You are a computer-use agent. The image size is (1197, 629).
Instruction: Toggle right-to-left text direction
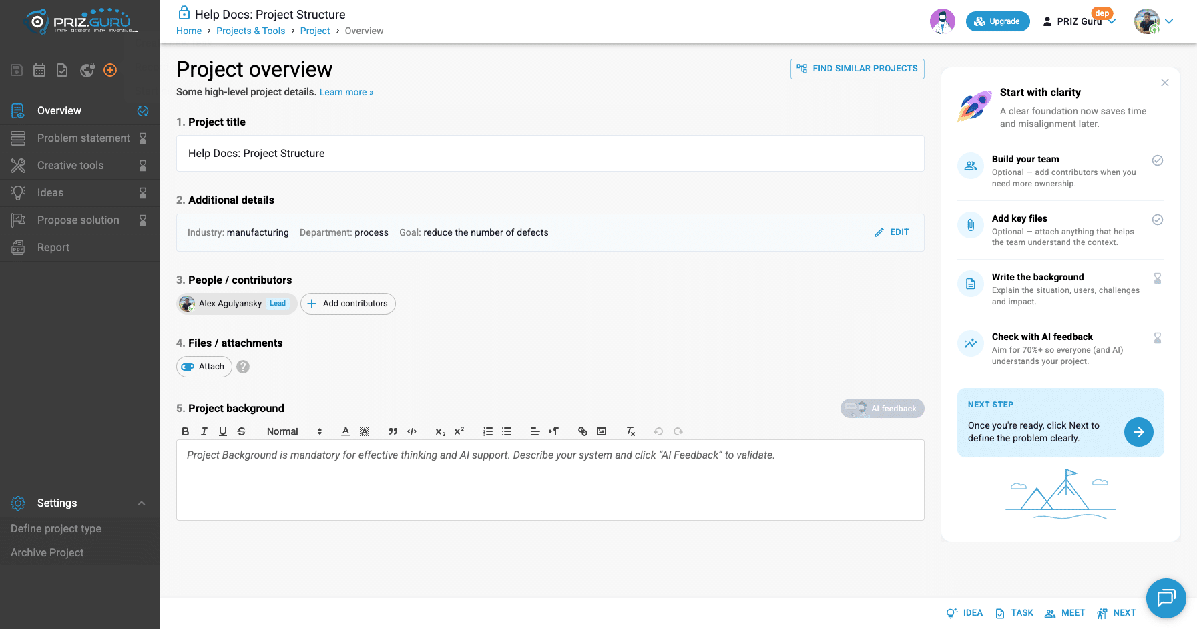coord(554,431)
